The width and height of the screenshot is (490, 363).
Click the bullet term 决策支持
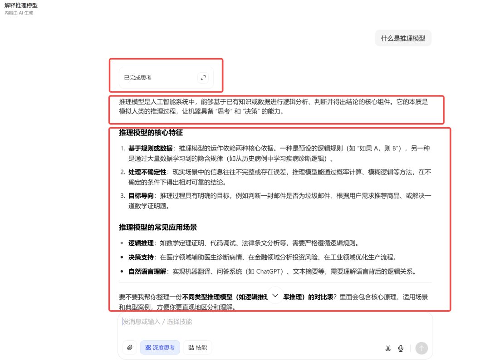coord(141,257)
